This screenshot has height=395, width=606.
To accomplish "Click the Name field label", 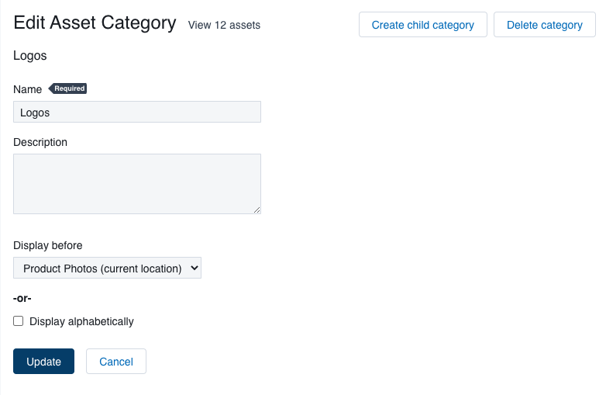I will point(27,89).
